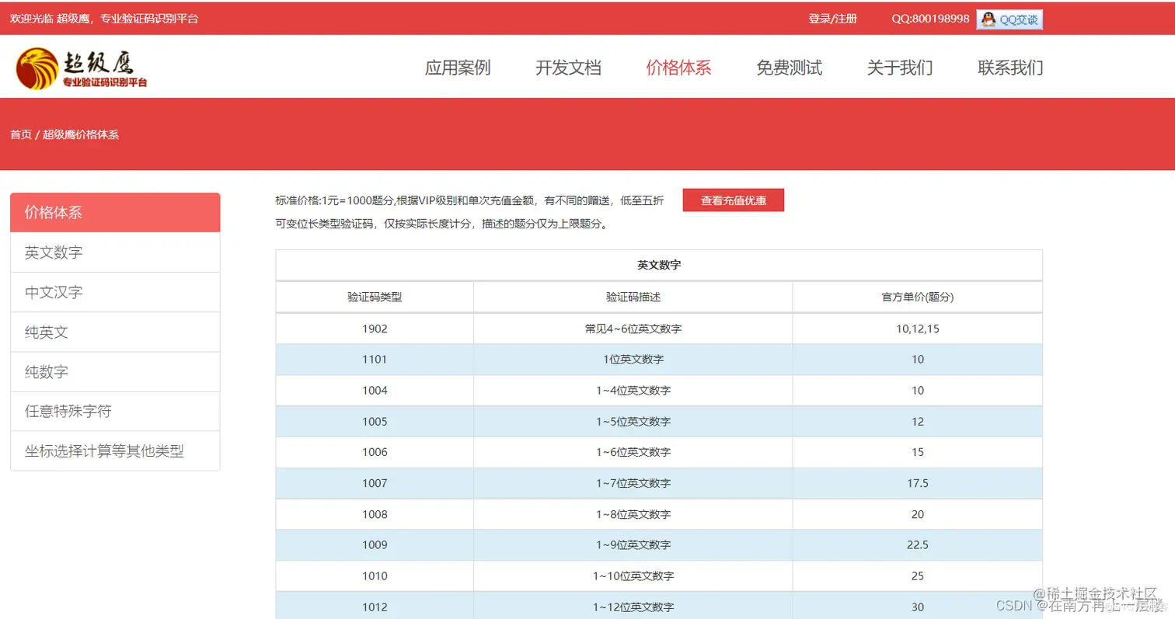Click the price 20 cell
Image resolution: width=1175 pixels, height=619 pixels.
click(x=918, y=514)
